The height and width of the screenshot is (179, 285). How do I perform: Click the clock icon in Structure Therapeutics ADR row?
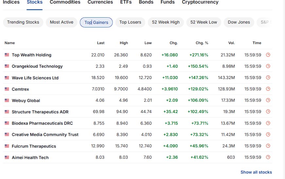pos(268,111)
